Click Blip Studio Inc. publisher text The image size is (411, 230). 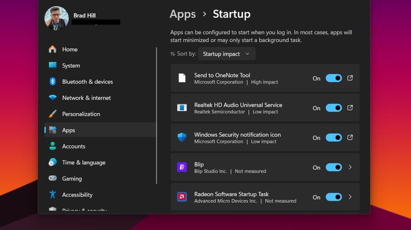coord(210,171)
